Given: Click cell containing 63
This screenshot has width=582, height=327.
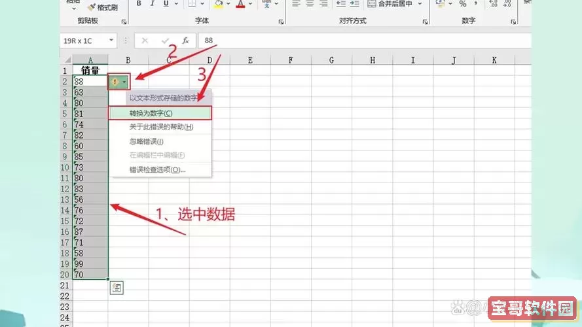Looking at the screenshot, I should click(x=90, y=92).
